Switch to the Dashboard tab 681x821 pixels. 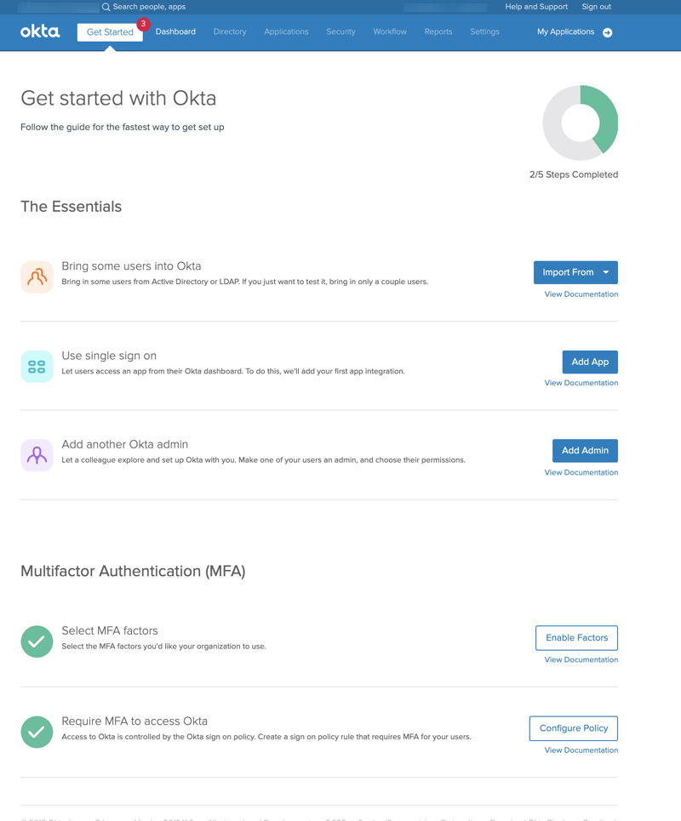pos(175,31)
